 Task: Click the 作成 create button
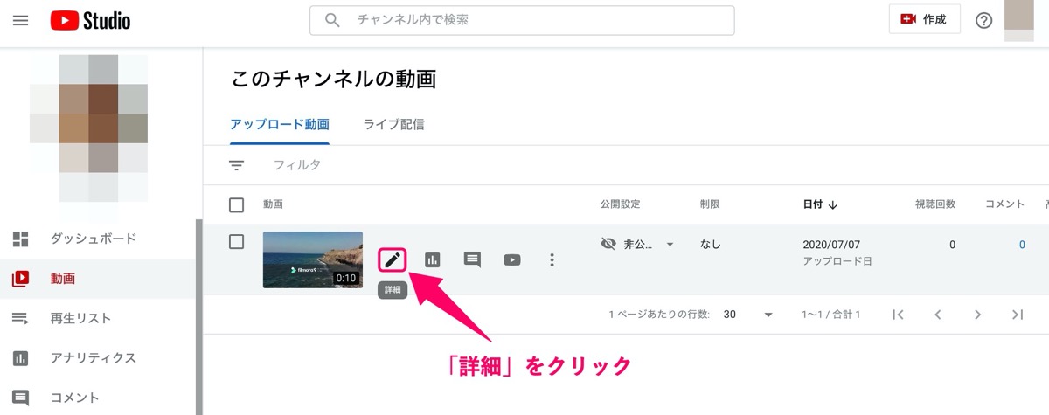point(924,19)
